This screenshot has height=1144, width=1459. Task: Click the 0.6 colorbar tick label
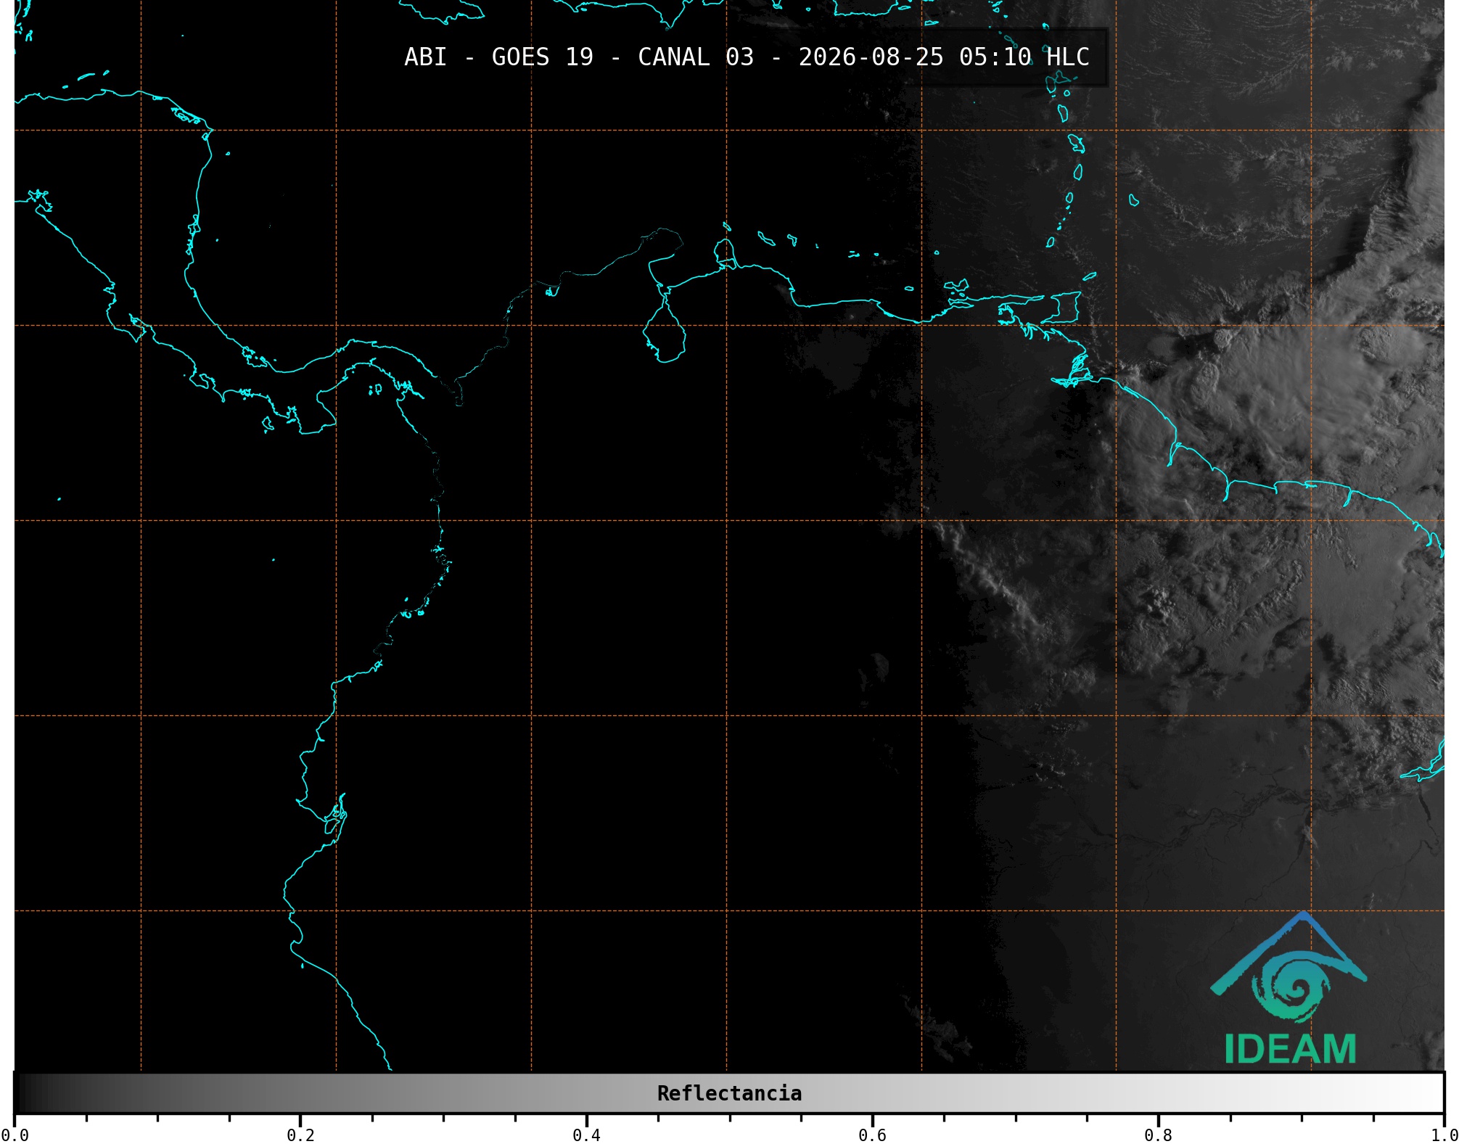coord(872,1135)
